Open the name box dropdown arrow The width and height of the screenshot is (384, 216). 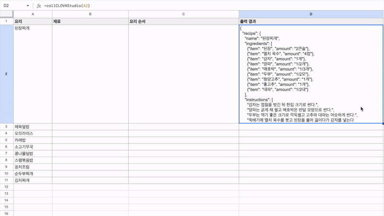click(x=28, y=6)
